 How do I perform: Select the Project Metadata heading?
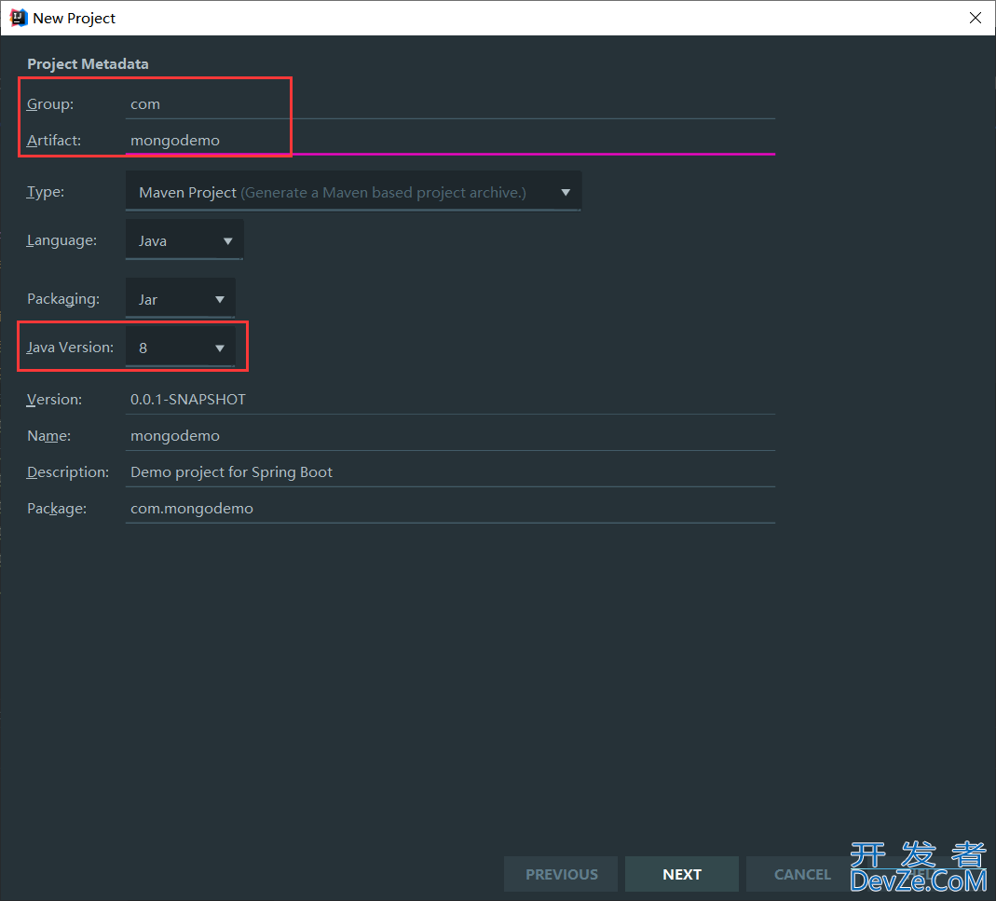tap(88, 64)
